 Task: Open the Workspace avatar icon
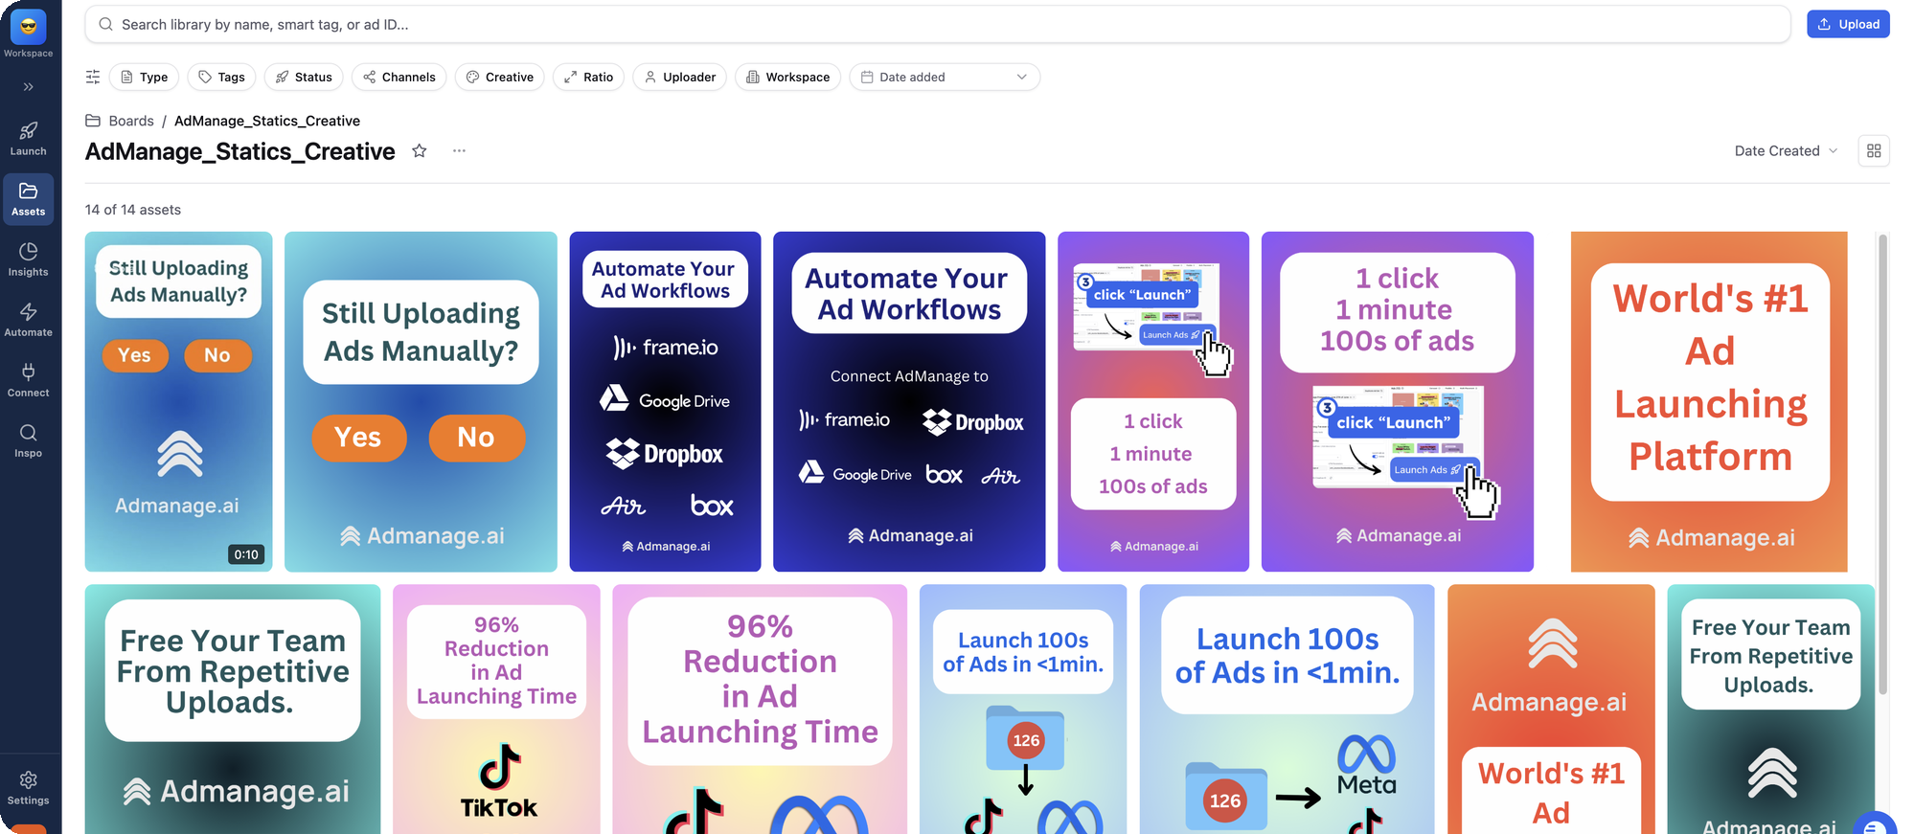tap(28, 27)
